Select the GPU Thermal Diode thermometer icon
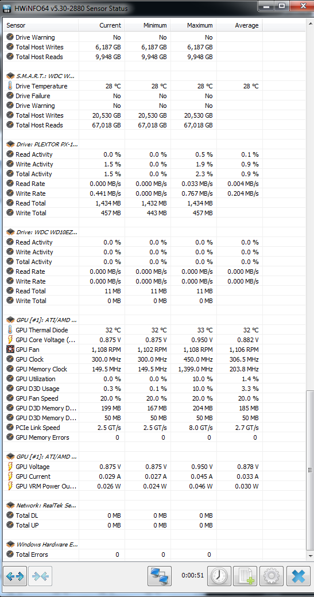 click(10, 330)
